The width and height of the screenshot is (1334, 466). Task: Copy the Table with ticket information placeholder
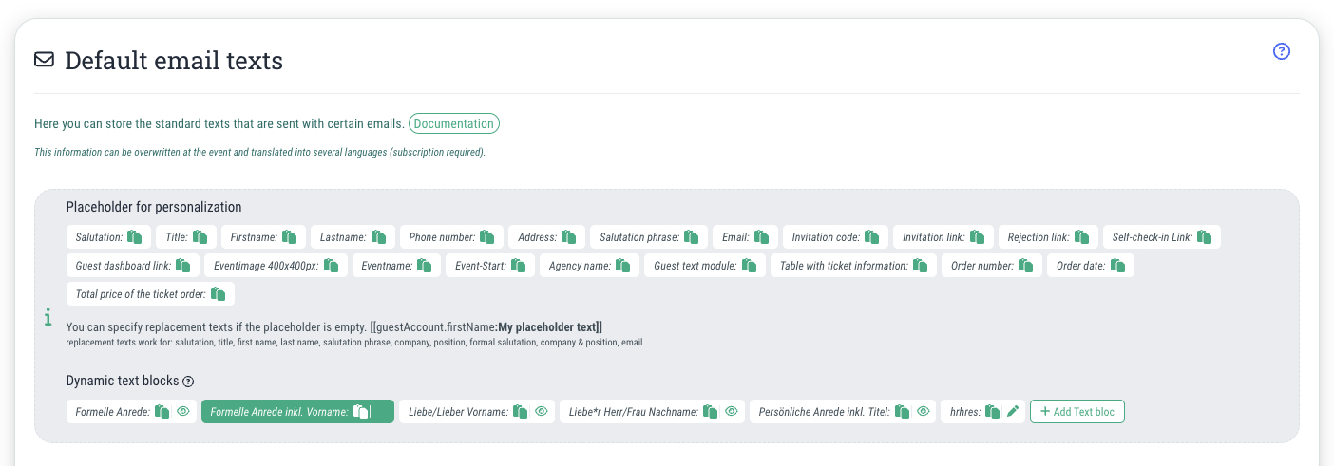click(x=920, y=266)
